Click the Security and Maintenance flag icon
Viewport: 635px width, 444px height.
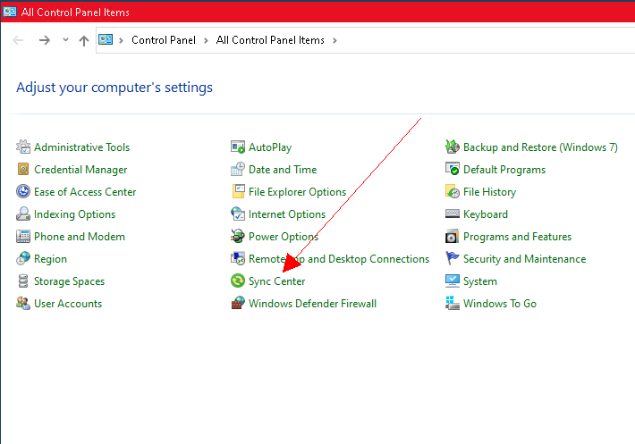click(453, 259)
